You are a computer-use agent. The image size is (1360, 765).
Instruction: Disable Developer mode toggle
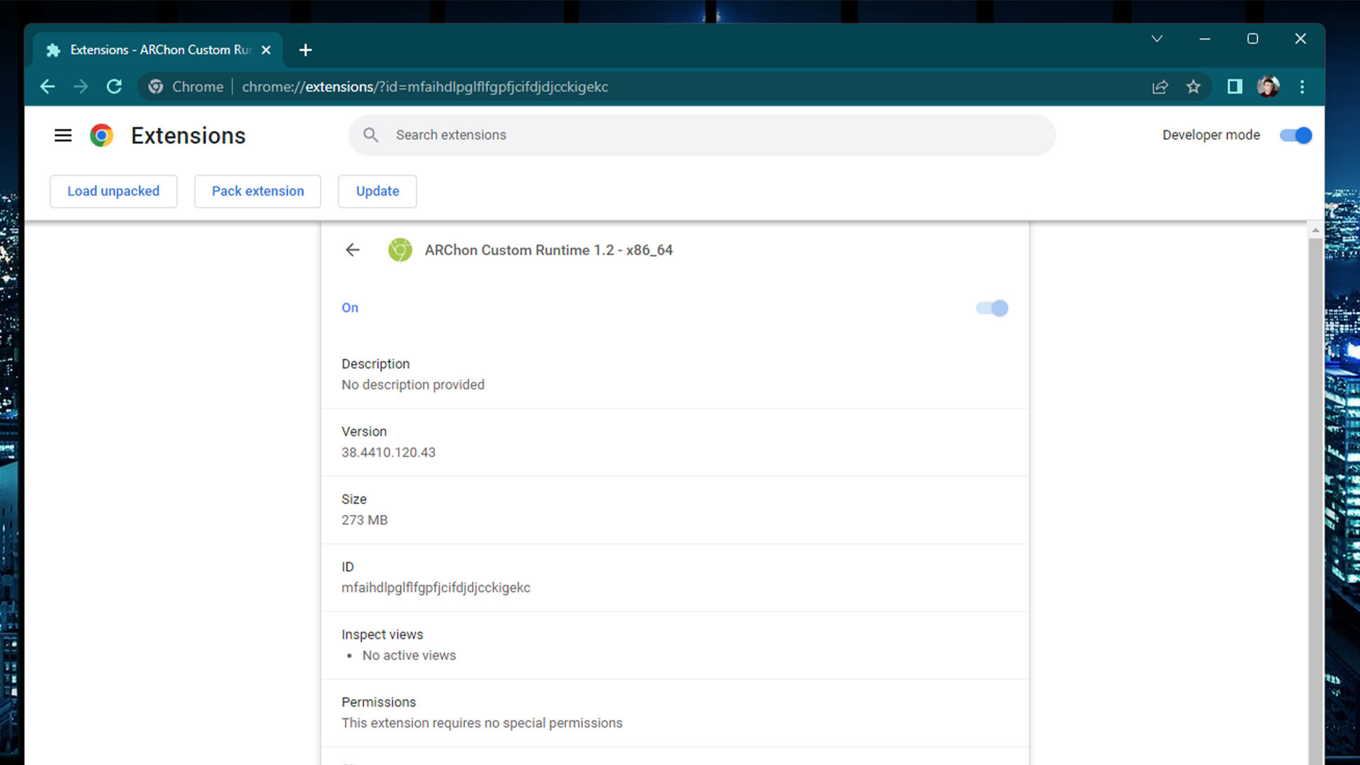pyautogui.click(x=1296, y=135)
